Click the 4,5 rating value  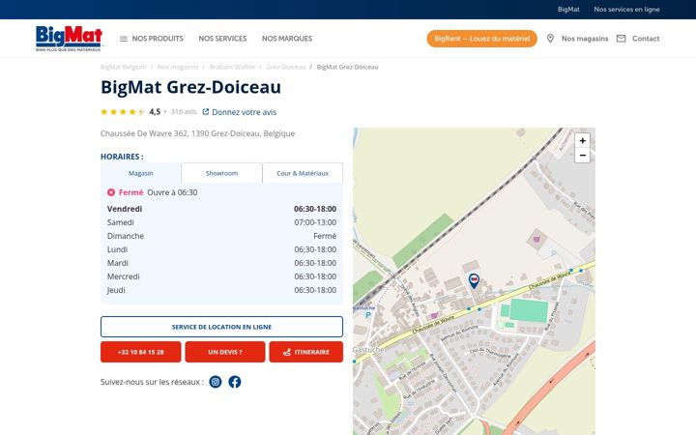(x=155, y=112)
